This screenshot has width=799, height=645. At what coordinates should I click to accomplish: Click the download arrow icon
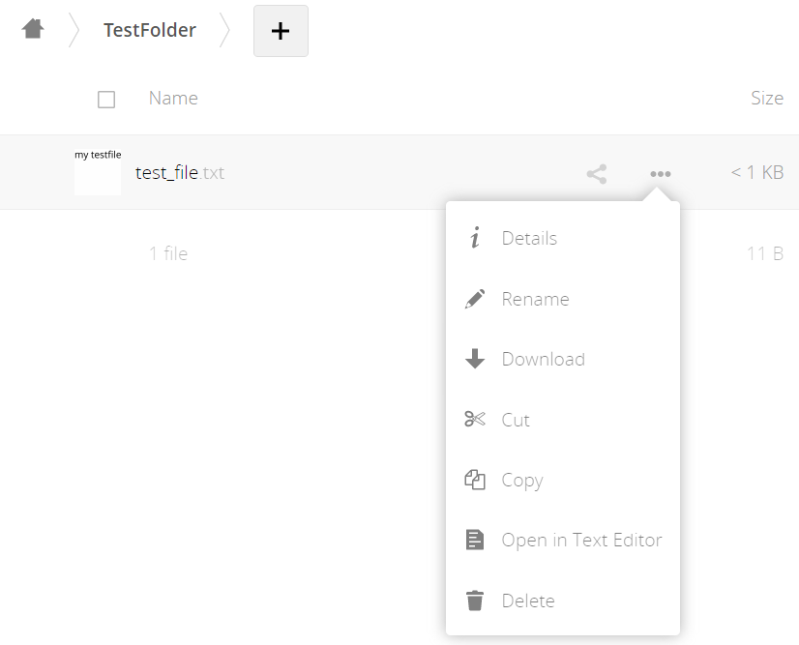pyautogui.click(x=474, y=359)
